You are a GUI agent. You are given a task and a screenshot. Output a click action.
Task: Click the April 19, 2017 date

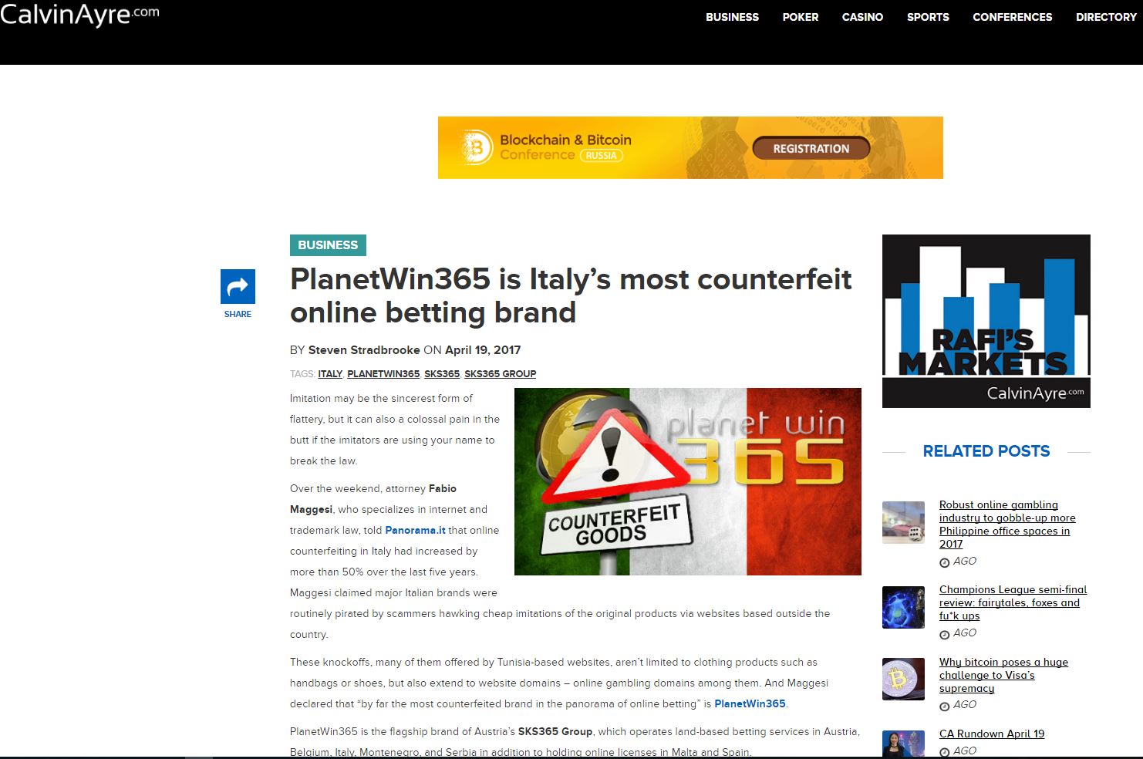pyautogui.click(x=483, y=350)
